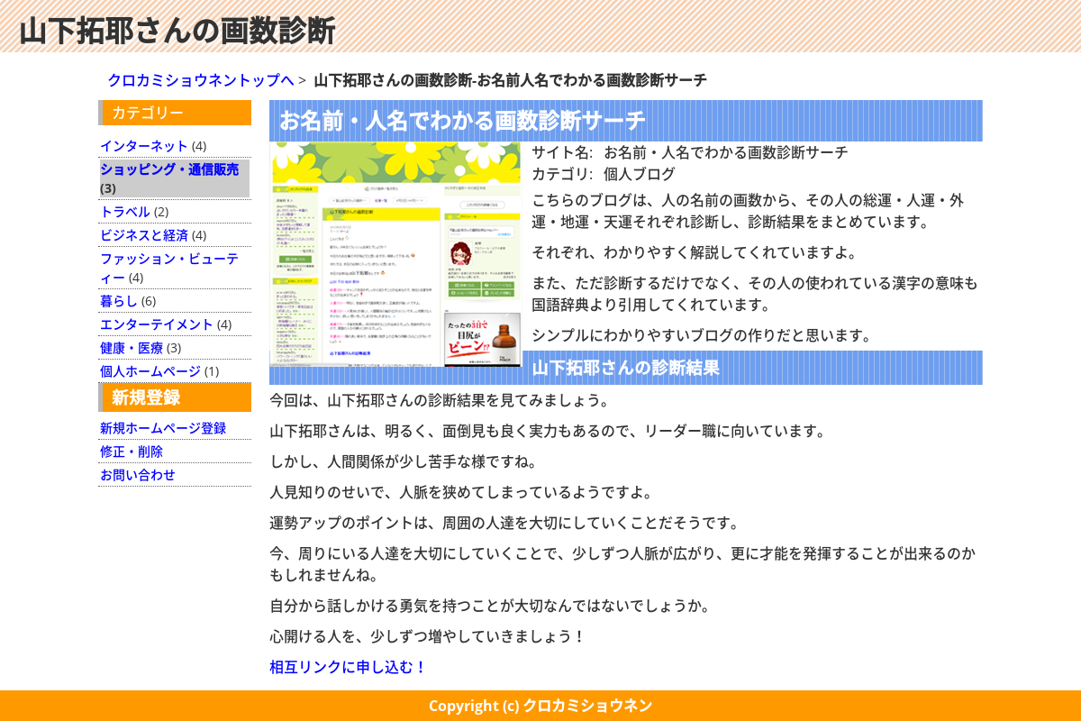
Task: Go to the トラベル category
Action: point(125,212)
